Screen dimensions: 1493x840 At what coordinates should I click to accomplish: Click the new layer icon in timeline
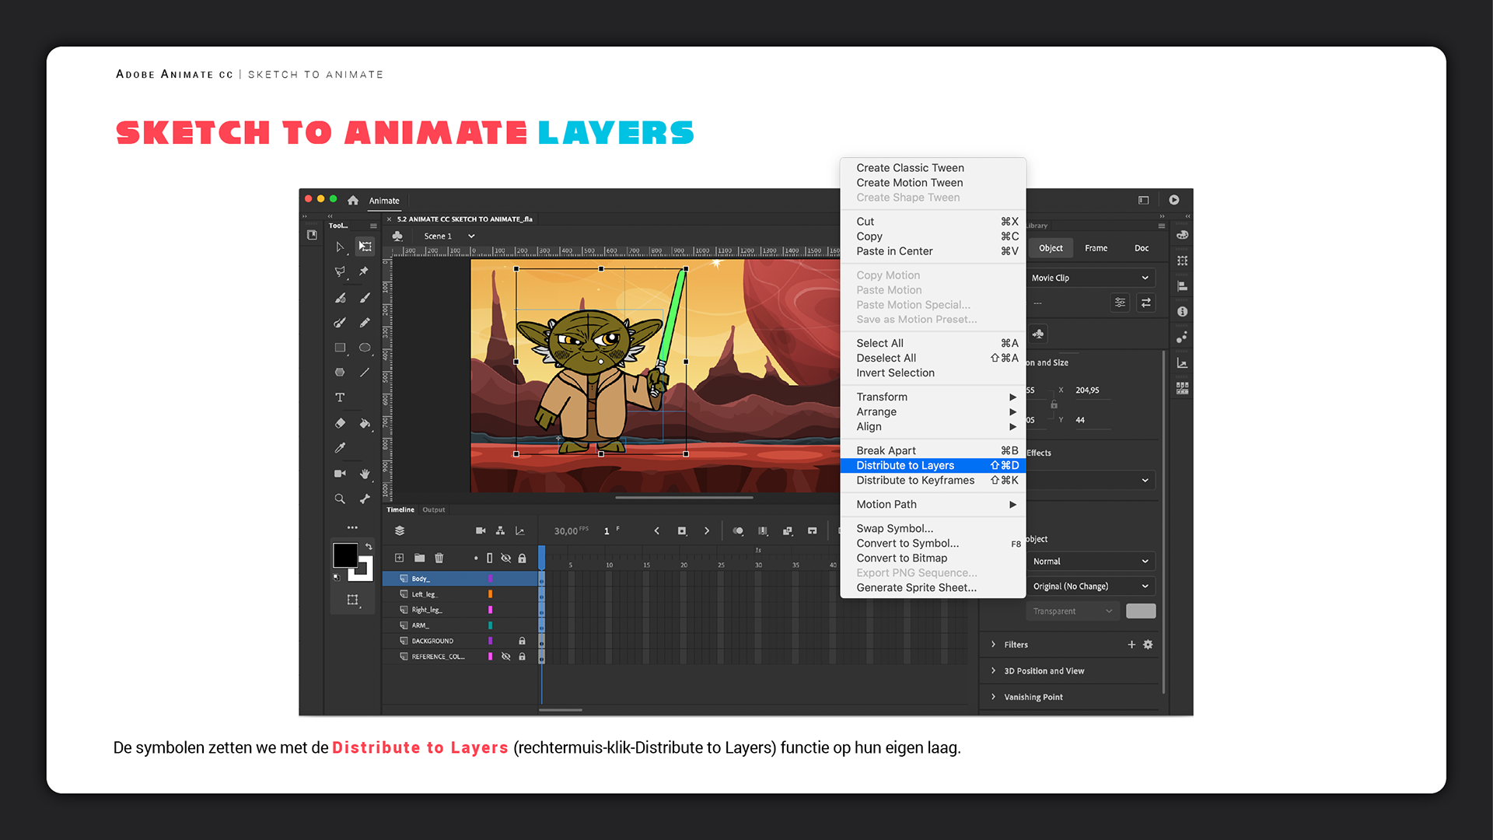[x=399, y=558]
